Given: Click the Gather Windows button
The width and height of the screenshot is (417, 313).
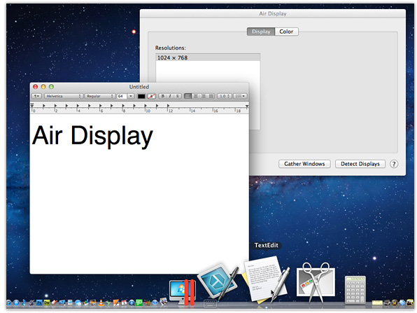Looking at the screenshot, I should pyautogui.click(x=304, y=164).
